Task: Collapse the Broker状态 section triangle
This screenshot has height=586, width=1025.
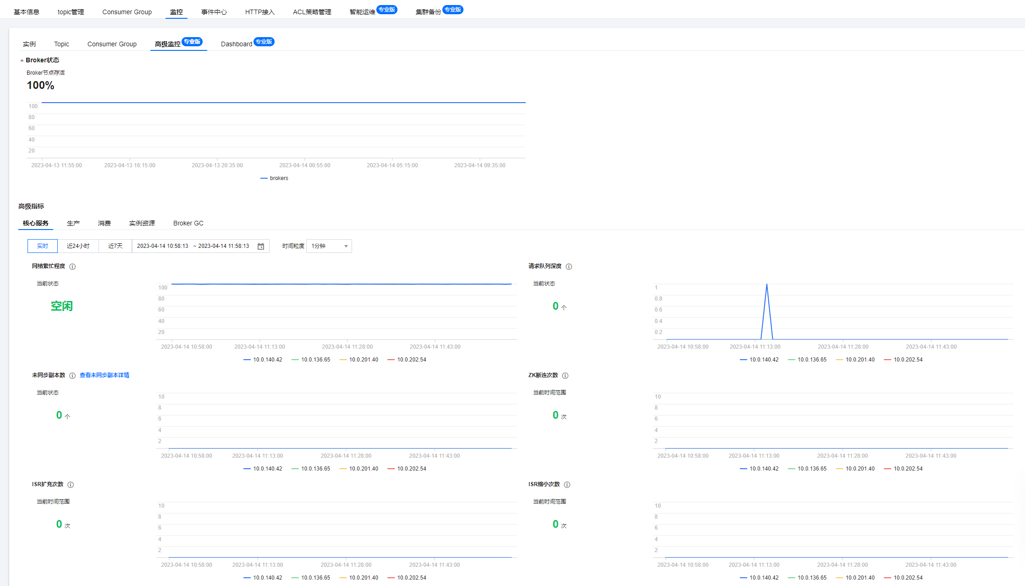Action: coord(22,60)
